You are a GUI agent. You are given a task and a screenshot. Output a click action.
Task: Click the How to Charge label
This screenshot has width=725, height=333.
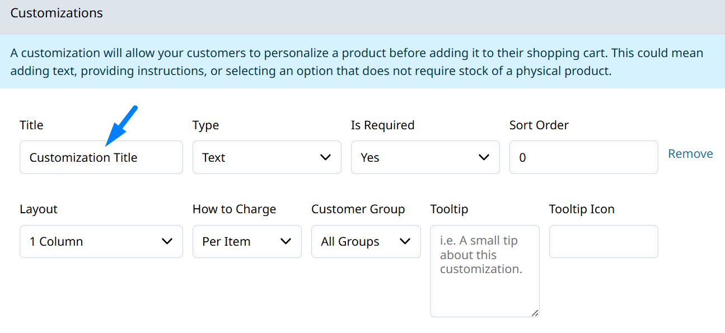[234, 209]
